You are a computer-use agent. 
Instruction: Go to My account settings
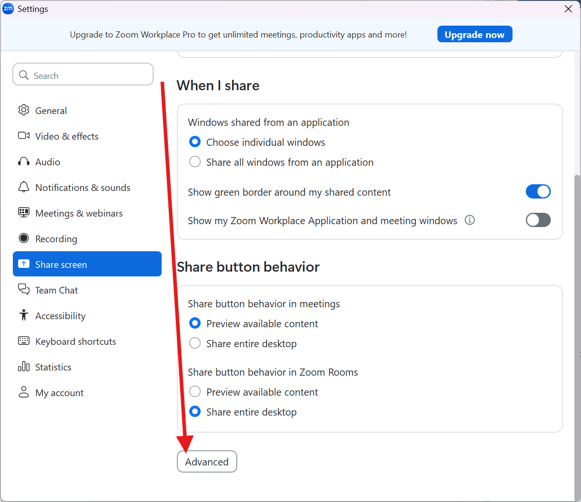pos(59,393)
